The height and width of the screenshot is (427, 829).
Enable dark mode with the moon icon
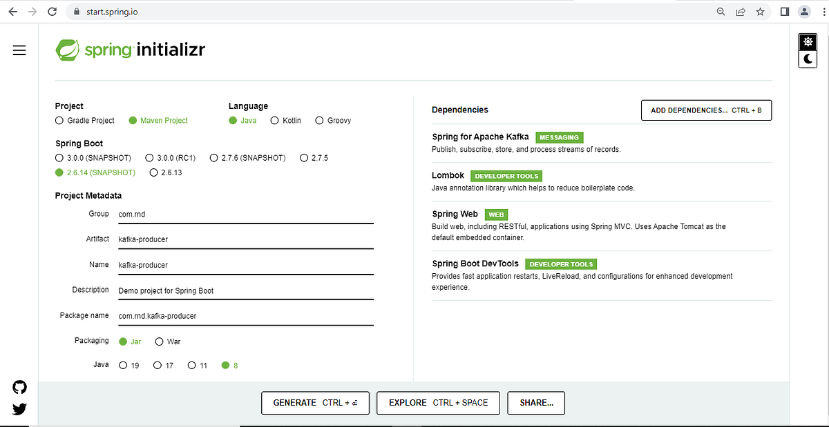[x=807, y=59]
